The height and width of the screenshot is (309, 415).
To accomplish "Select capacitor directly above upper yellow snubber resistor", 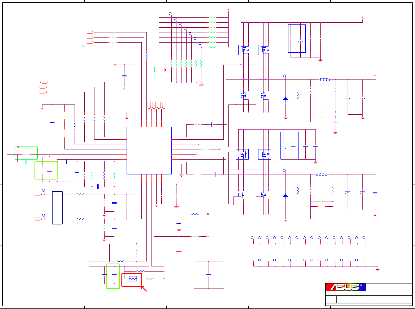I will pyautogui.click(x=322, y=112).
